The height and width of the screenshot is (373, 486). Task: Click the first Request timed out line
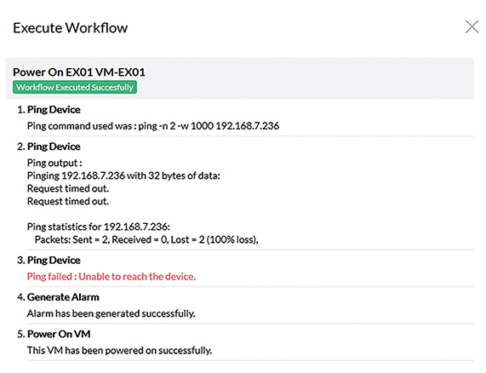(68, 188)
